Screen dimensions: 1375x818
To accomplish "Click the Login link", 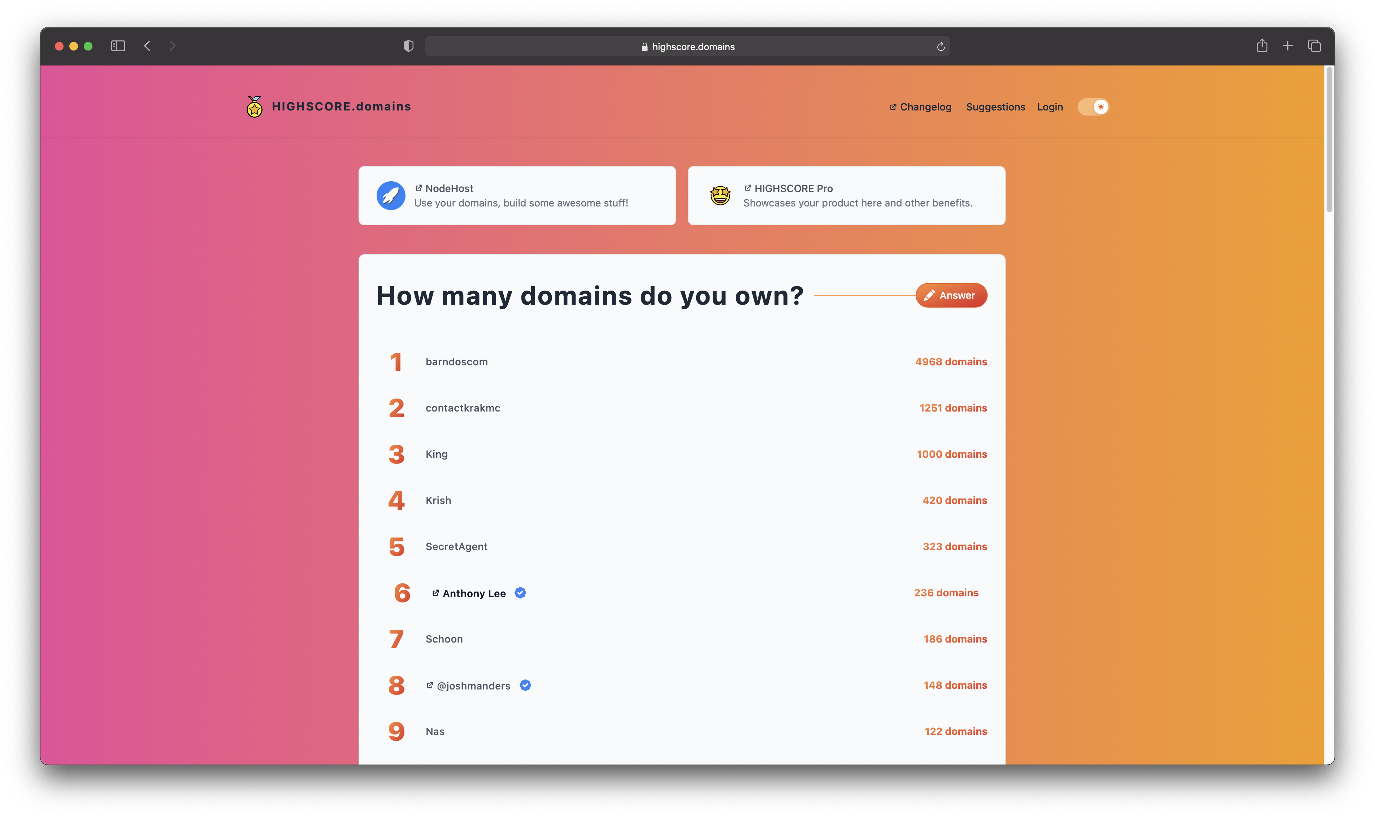I will (x=1049, y=107).
